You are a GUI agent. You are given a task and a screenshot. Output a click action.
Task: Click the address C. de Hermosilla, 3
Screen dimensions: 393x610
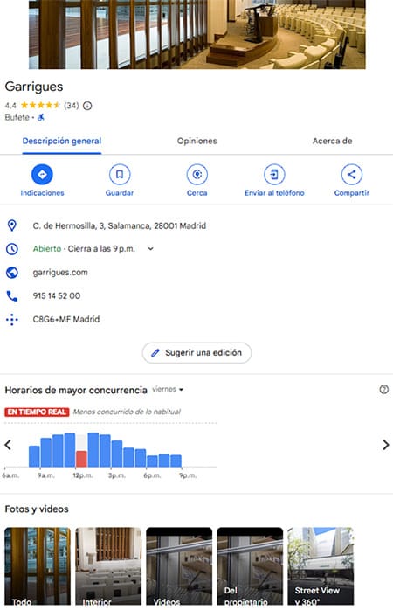tap(120, 225)
